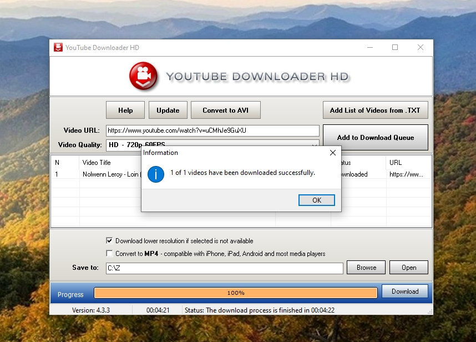This screenshot has height=342, width=476.
Task: Click the N column header
Action: [x=57, y=163]
